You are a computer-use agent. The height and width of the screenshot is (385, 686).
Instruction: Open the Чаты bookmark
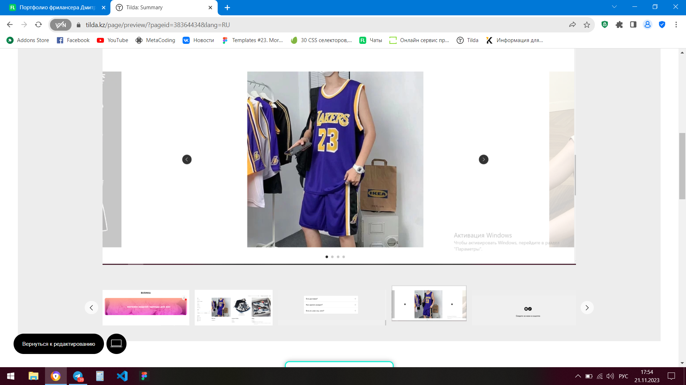pos(371,40)
